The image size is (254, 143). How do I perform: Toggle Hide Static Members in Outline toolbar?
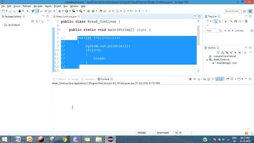pos(231,52)
